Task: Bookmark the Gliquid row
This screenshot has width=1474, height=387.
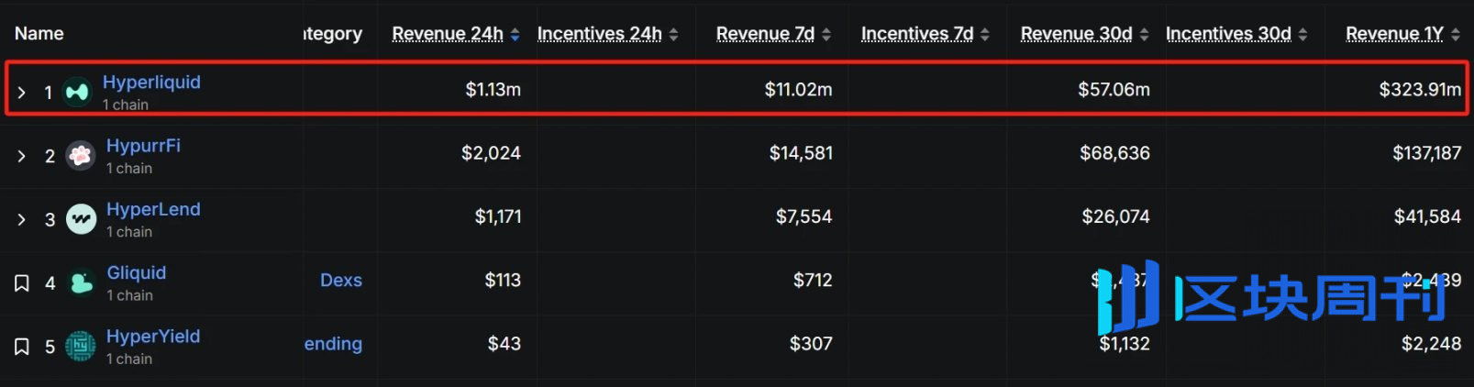Action: tap(22, 283)
